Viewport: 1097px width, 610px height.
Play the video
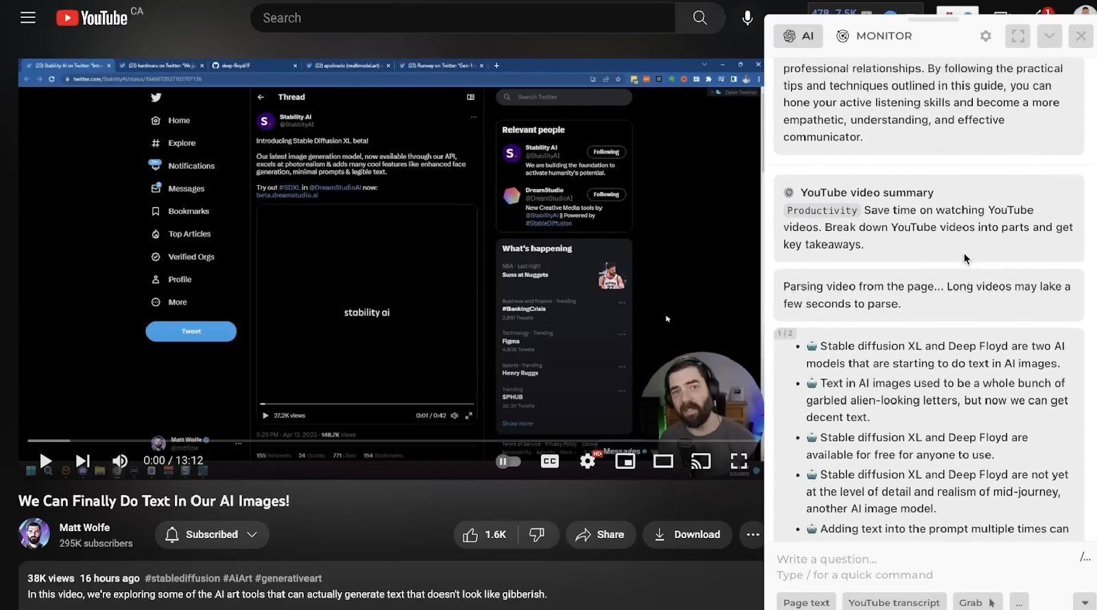45,461
